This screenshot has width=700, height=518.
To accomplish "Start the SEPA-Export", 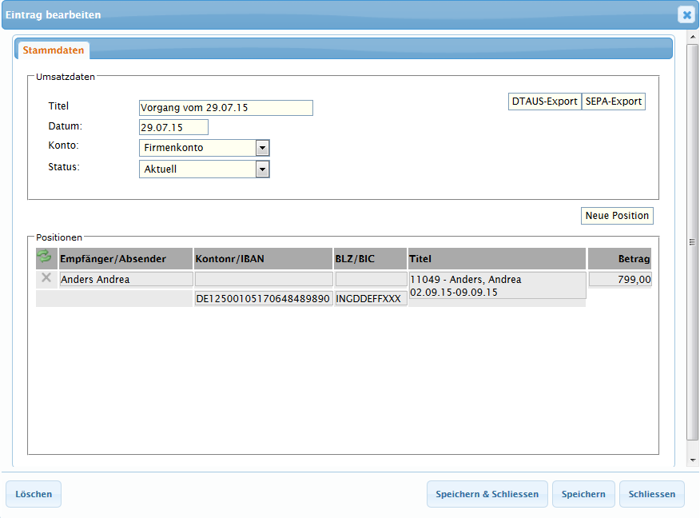I will tap(613, 102).
